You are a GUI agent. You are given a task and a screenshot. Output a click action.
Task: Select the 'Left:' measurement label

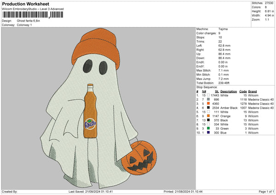(200, 46)
